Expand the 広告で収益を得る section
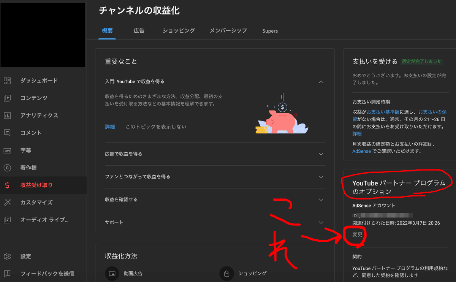This screenshot has height=282, width=456. pyautogui.click(x=321, y=154)
